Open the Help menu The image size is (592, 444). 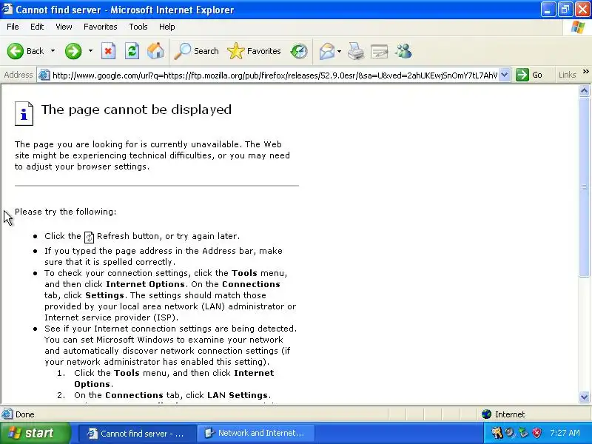tap(167, 27)
